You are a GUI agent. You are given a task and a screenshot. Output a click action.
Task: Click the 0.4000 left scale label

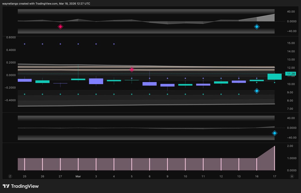(x=11, y=50)
